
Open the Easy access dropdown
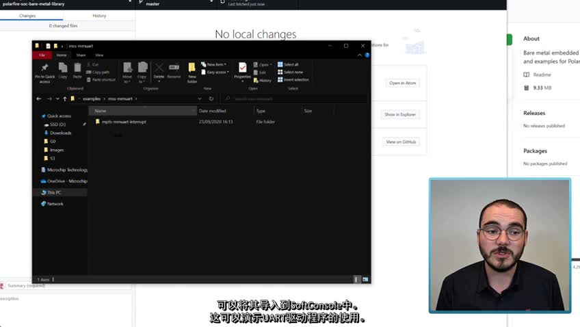click(x=216, y=72)
